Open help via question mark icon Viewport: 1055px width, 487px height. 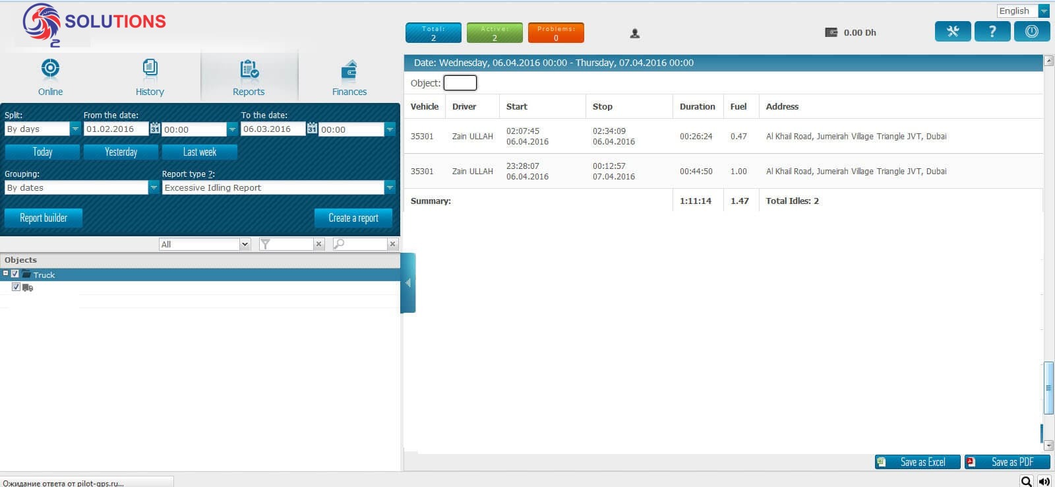(x=992, y=32)
